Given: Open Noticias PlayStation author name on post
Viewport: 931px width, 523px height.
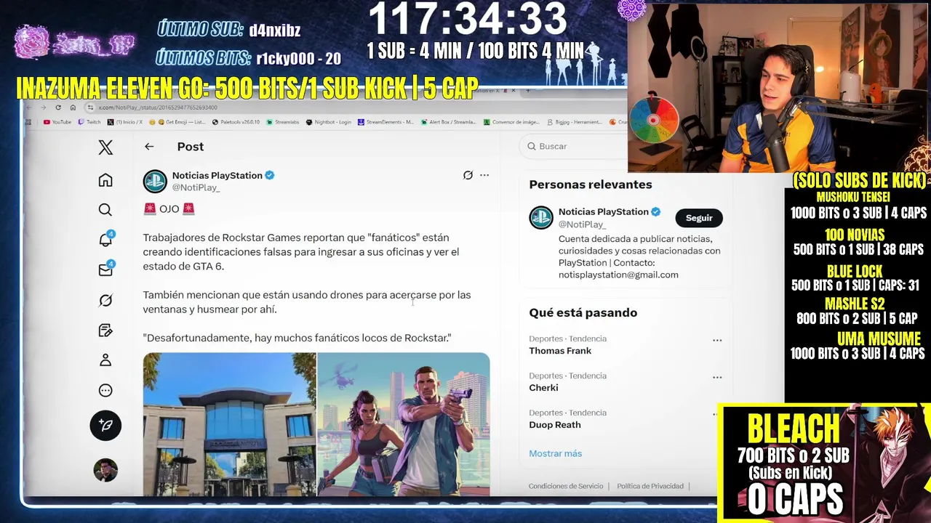Looking at the screenshot, I should tap(217, 175).
